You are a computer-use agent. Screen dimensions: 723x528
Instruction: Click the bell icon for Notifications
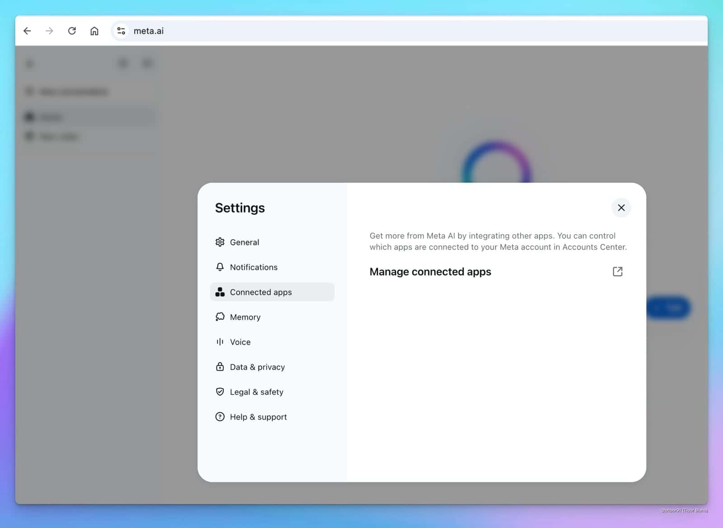click(x=220, y=267)
